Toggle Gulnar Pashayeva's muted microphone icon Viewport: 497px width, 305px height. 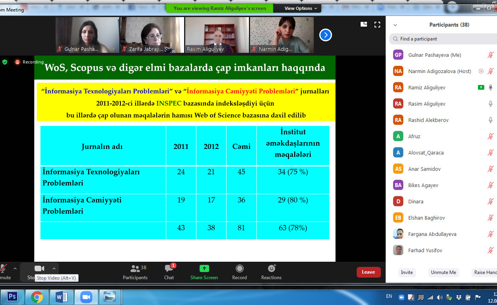coord(491,55)
